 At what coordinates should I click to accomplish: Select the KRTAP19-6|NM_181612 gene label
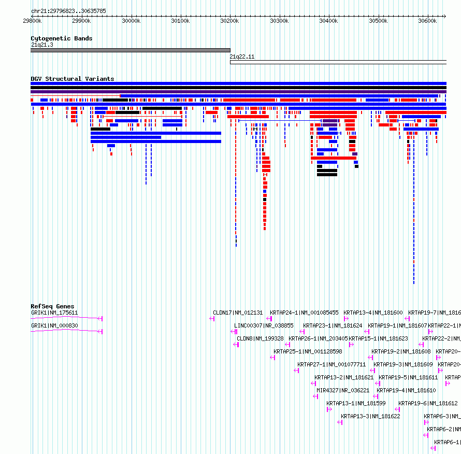click(428, 403)
